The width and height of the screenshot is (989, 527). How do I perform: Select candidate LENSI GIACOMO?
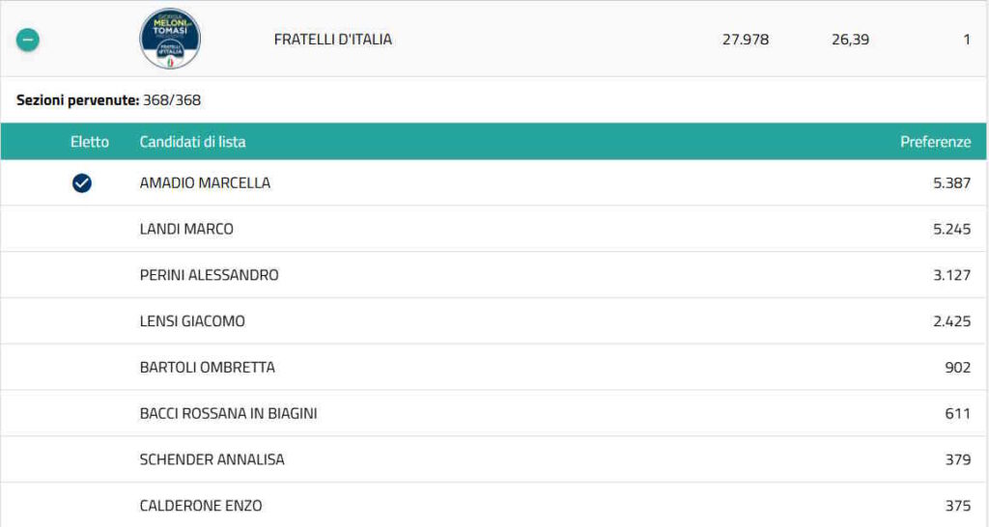click(192, 321)
